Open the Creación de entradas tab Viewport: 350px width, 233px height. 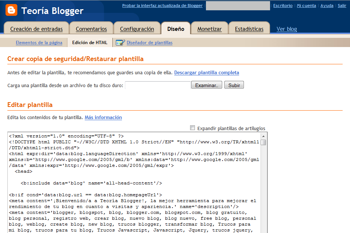click(x=36, y=29)
